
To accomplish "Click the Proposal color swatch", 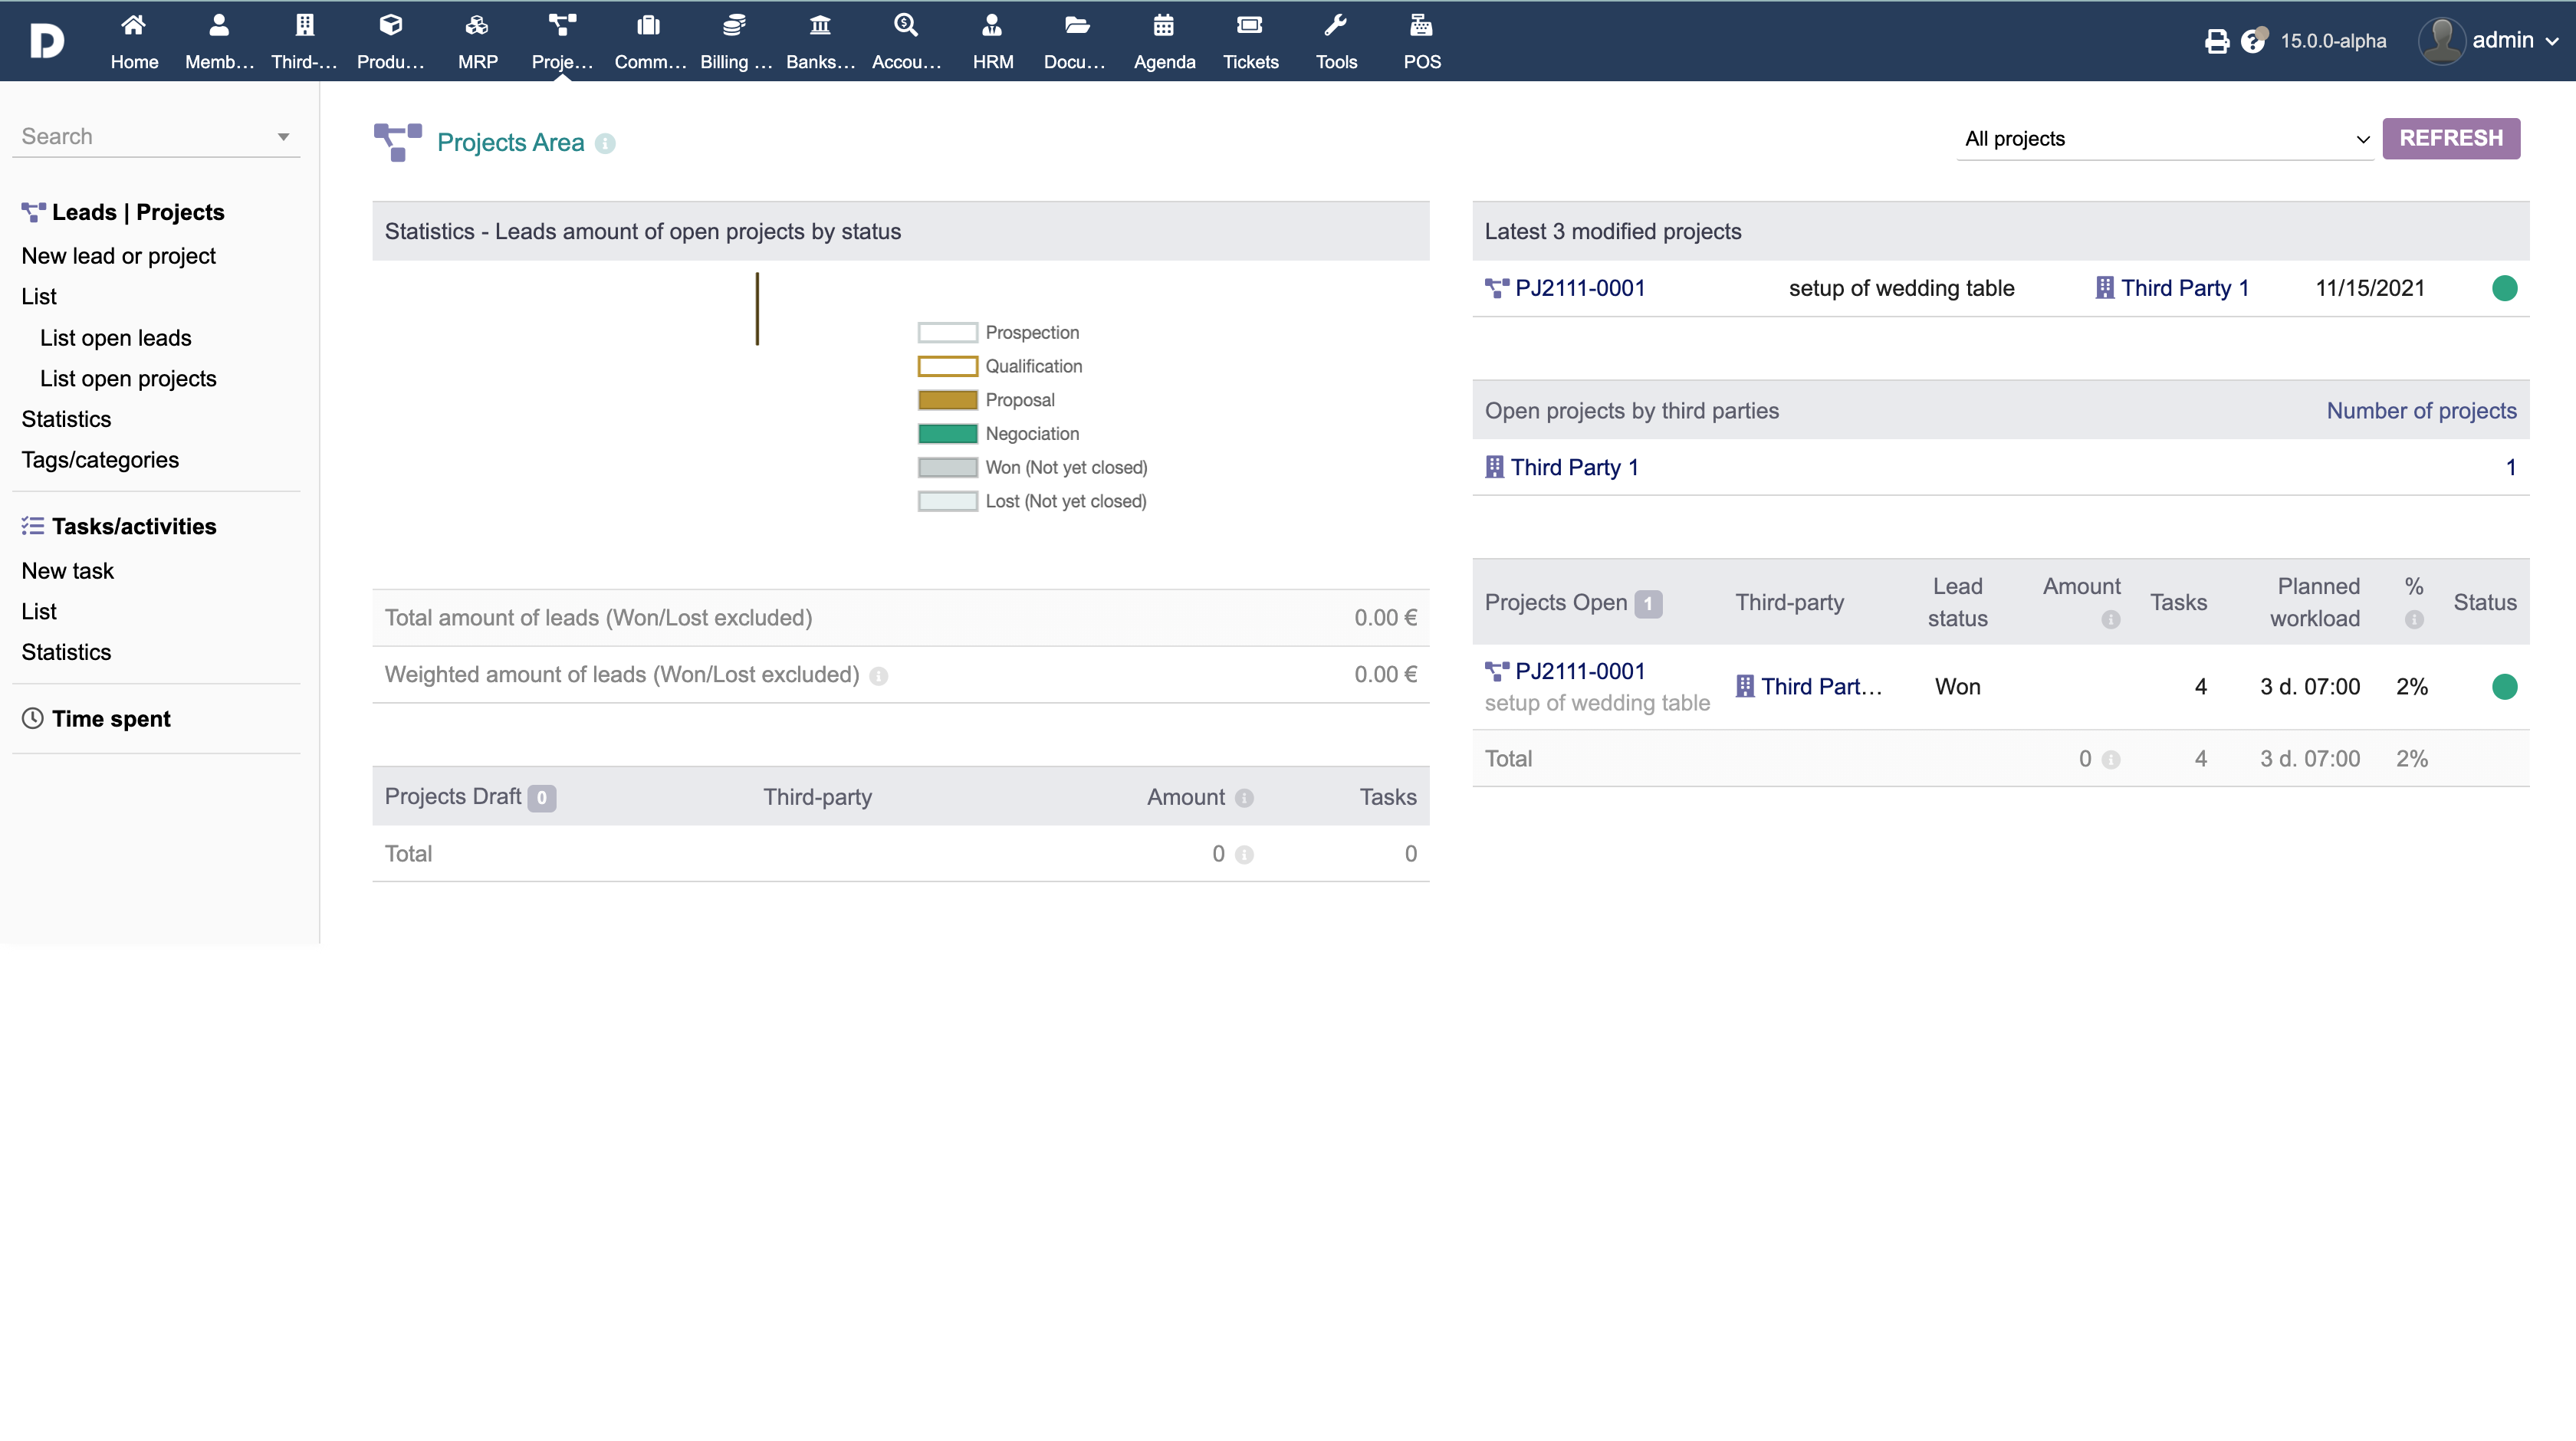I will 947,400.
